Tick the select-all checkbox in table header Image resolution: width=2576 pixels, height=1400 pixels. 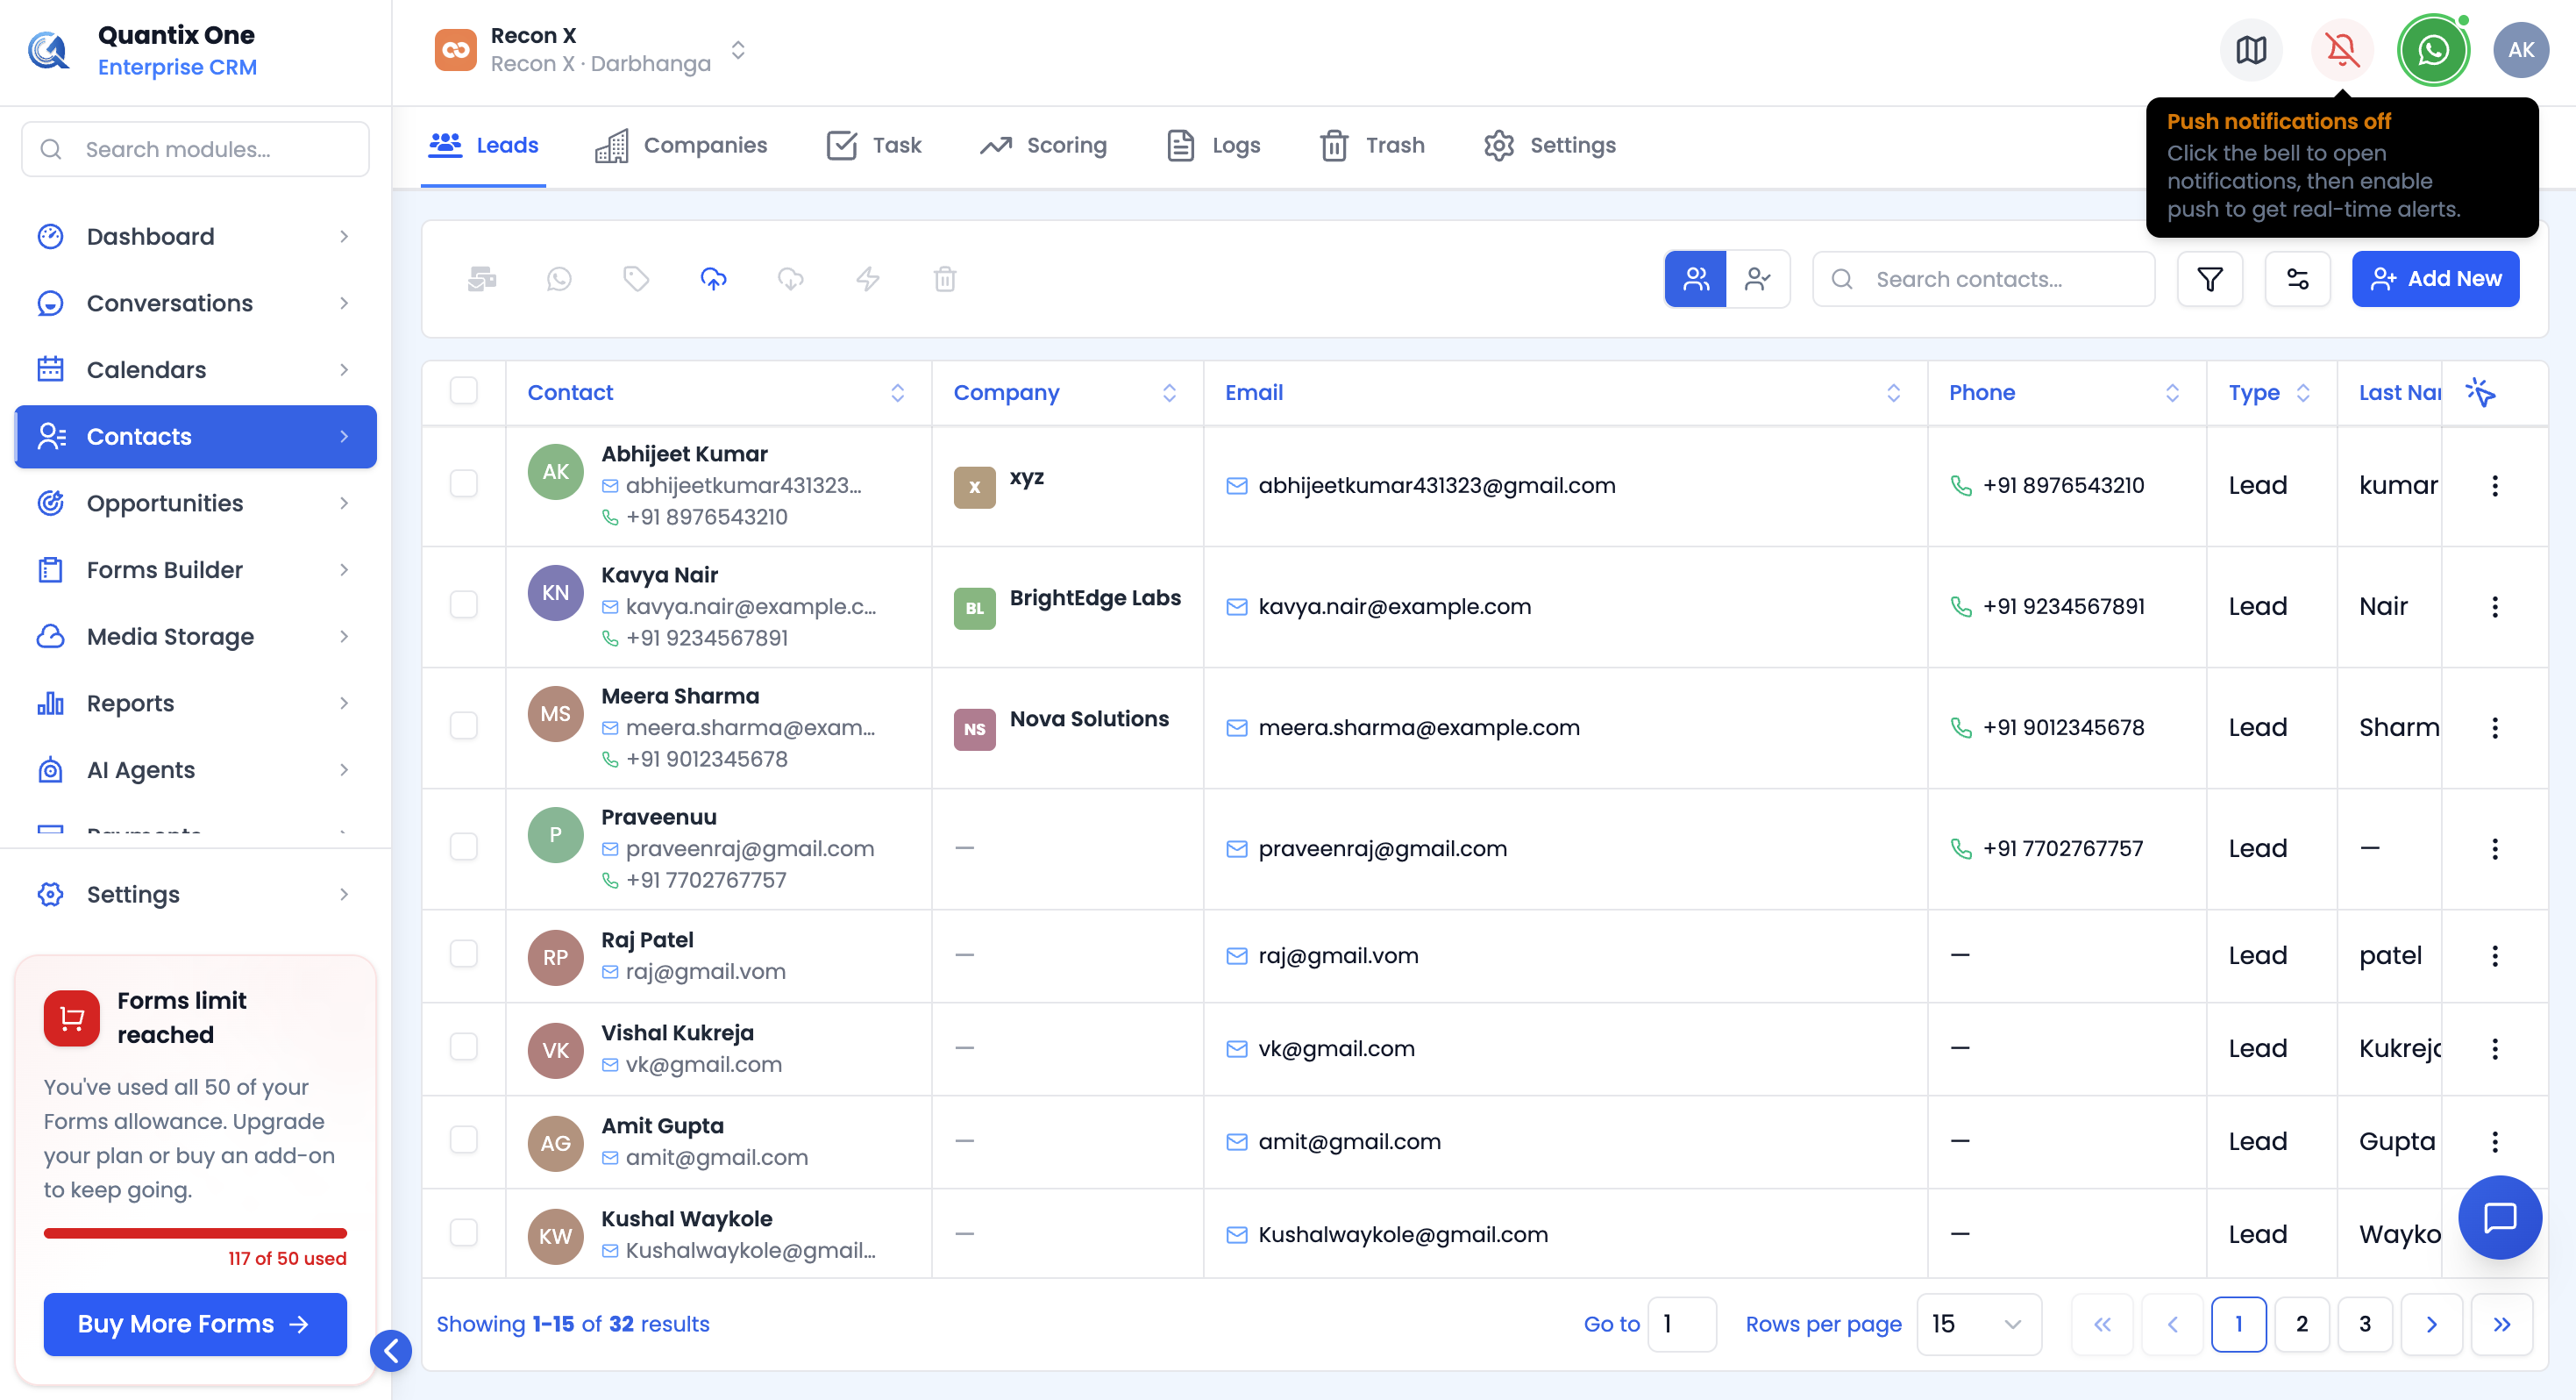[x=464, y=391]
